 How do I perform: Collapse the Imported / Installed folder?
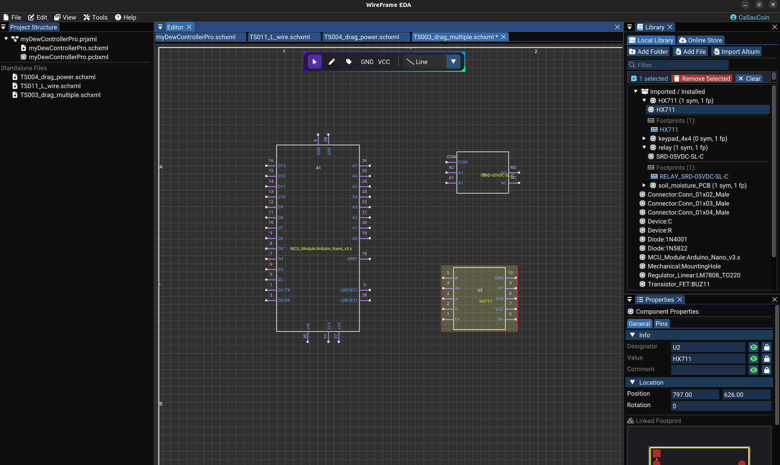pos(636,91)
